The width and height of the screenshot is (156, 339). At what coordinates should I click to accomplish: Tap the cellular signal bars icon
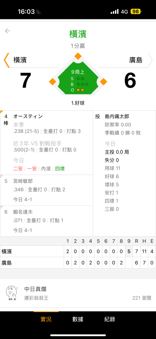point(115,12)
